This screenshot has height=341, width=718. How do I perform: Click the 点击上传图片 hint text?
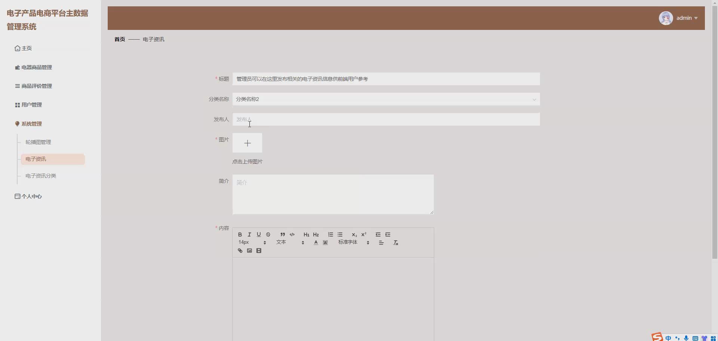[247, 162]
